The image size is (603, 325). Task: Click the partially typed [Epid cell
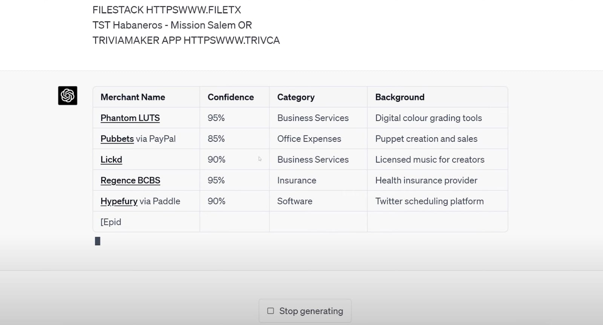[111, 222]
